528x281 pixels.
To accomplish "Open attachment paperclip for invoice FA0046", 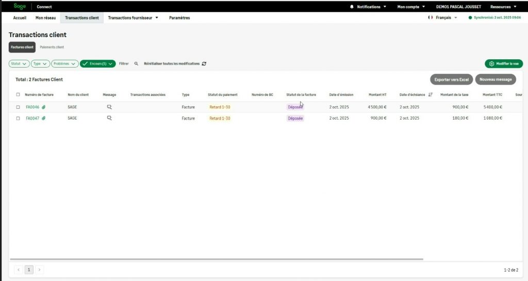I will [x=44, y=107].
